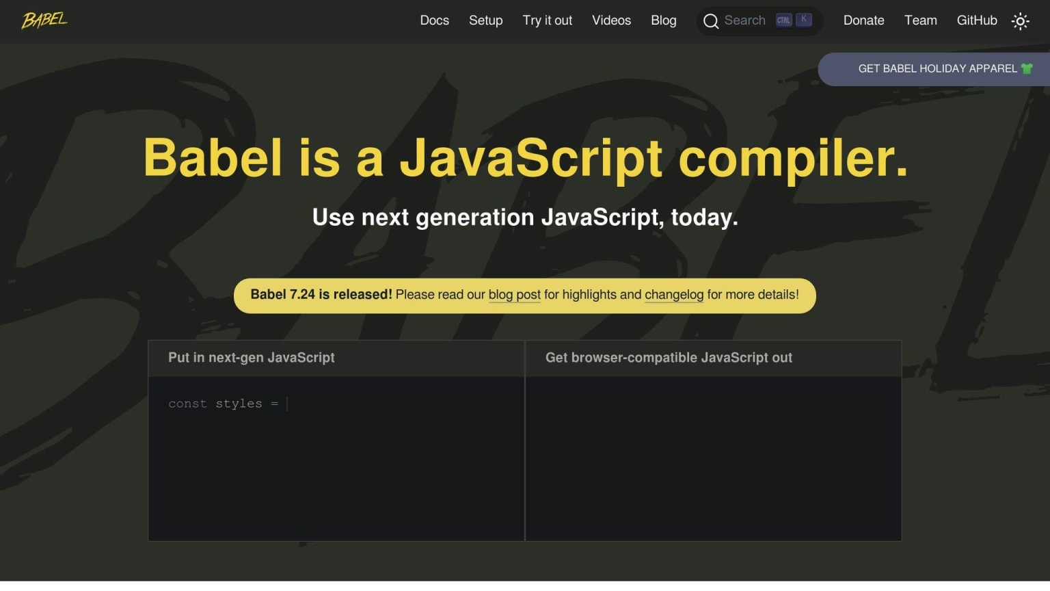Click the "const styles =" code line
The width and height of the screenshot is (1050, 591).
coord(224,404)
